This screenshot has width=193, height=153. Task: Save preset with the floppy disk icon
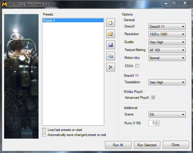pyautogui.click(x=111, y=45)
